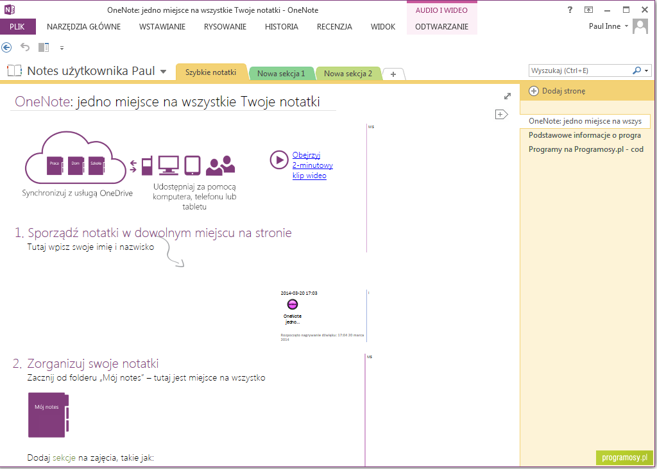Open the HISTORIA ribbon tab

click(282, 27)
